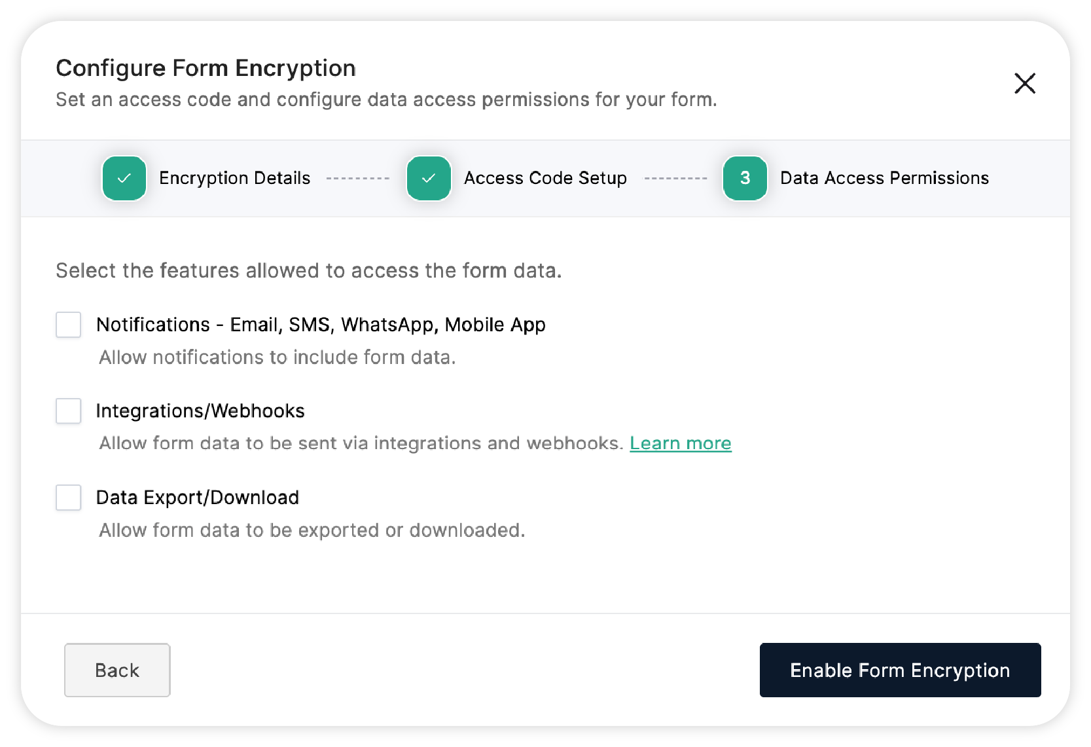Tick the Data Export/Download checkbox

pos(69,498)
